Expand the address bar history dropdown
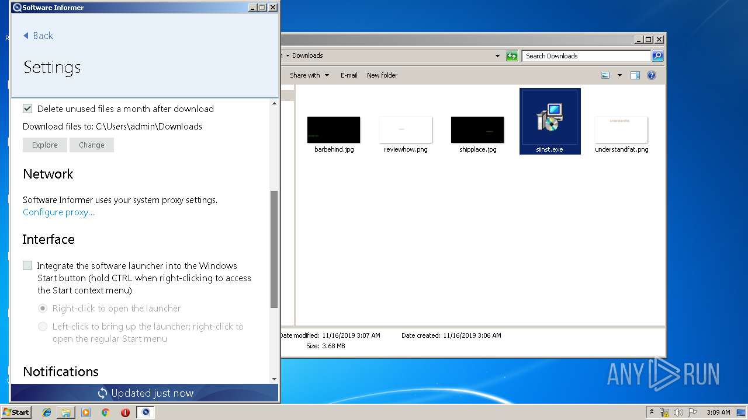This screenshot has width=748, height=420. tap(497, 56)
